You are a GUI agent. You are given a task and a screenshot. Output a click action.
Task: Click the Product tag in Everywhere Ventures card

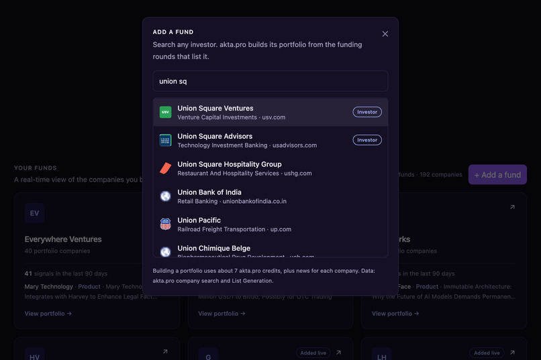point(89,287)
